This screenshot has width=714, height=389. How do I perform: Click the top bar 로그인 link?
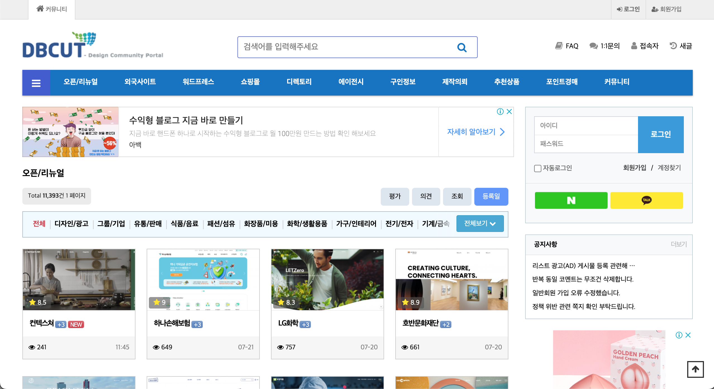click(x=628, y=9)
